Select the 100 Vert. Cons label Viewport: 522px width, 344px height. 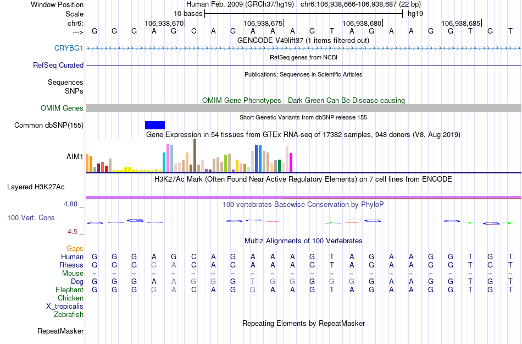pyautogui.click(x=31, y=217)
